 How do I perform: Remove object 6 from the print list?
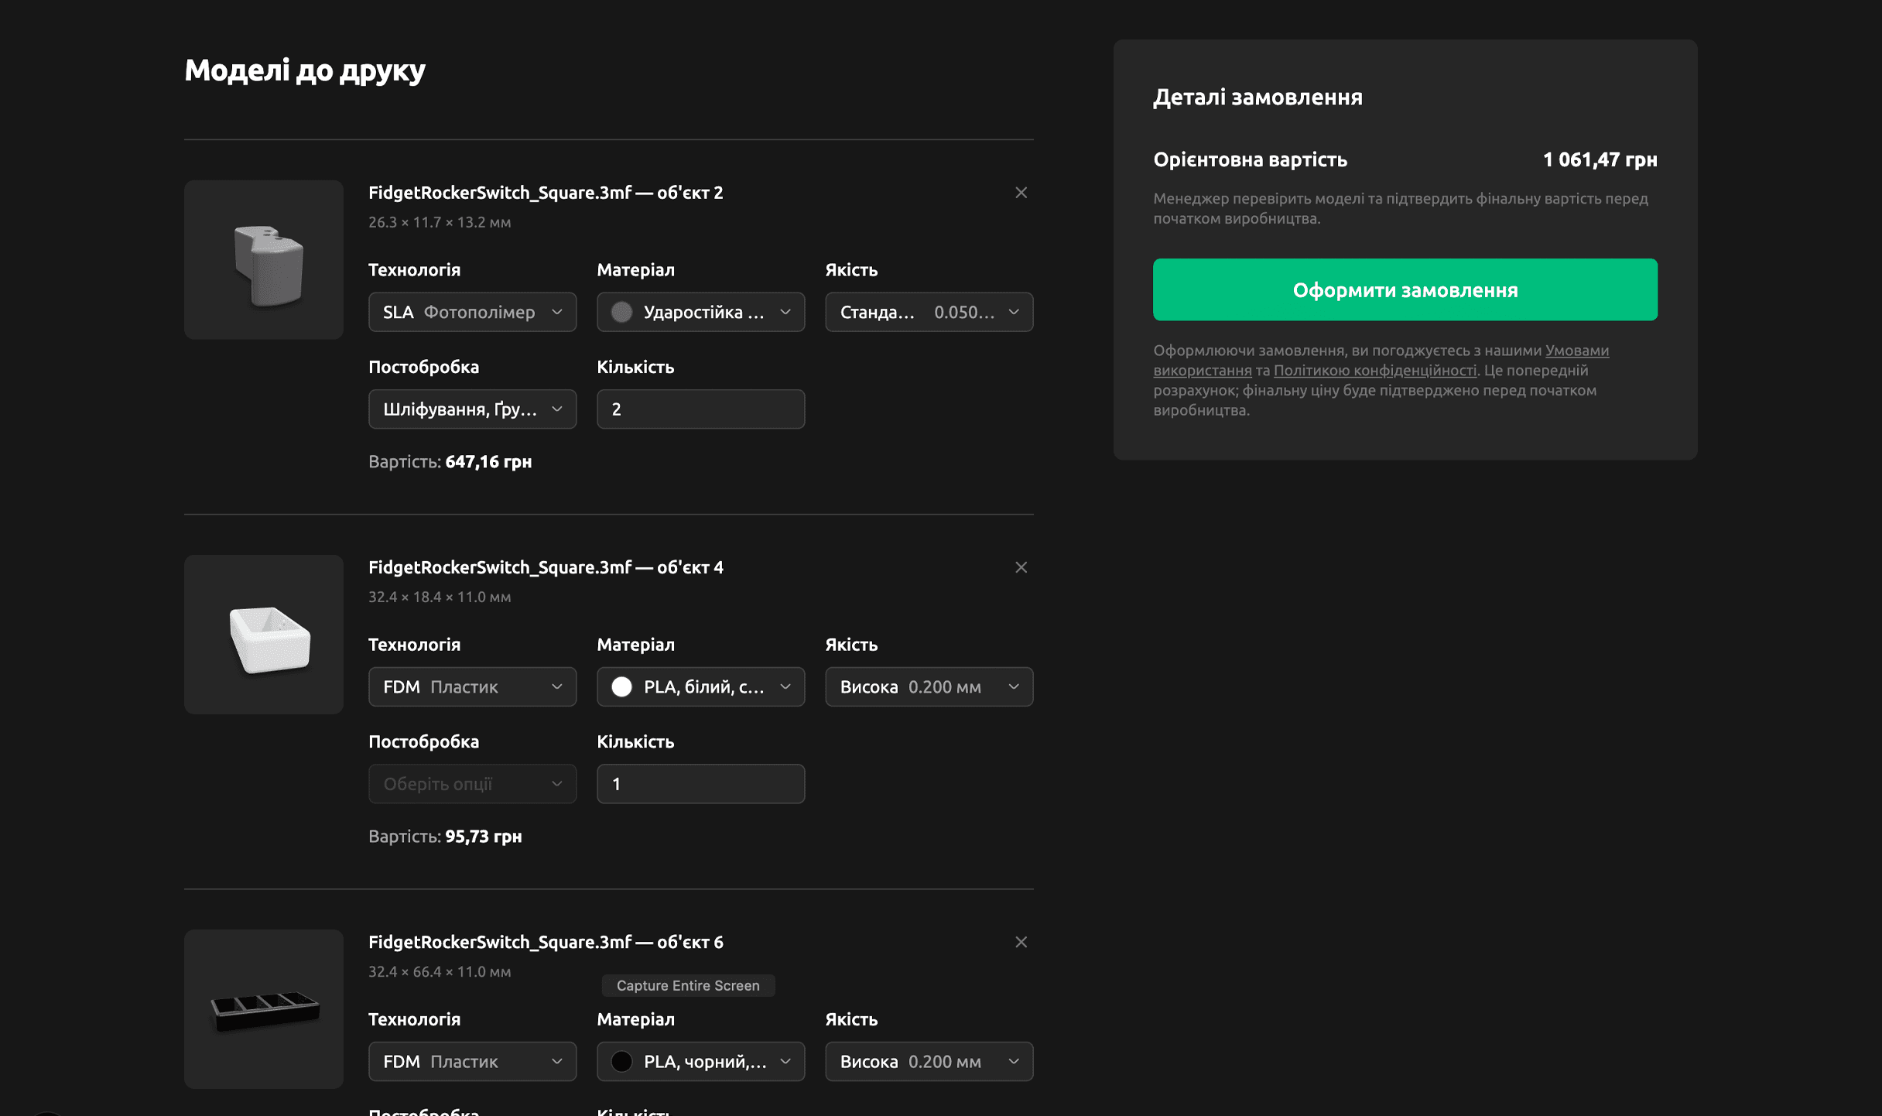(1021, 942)
